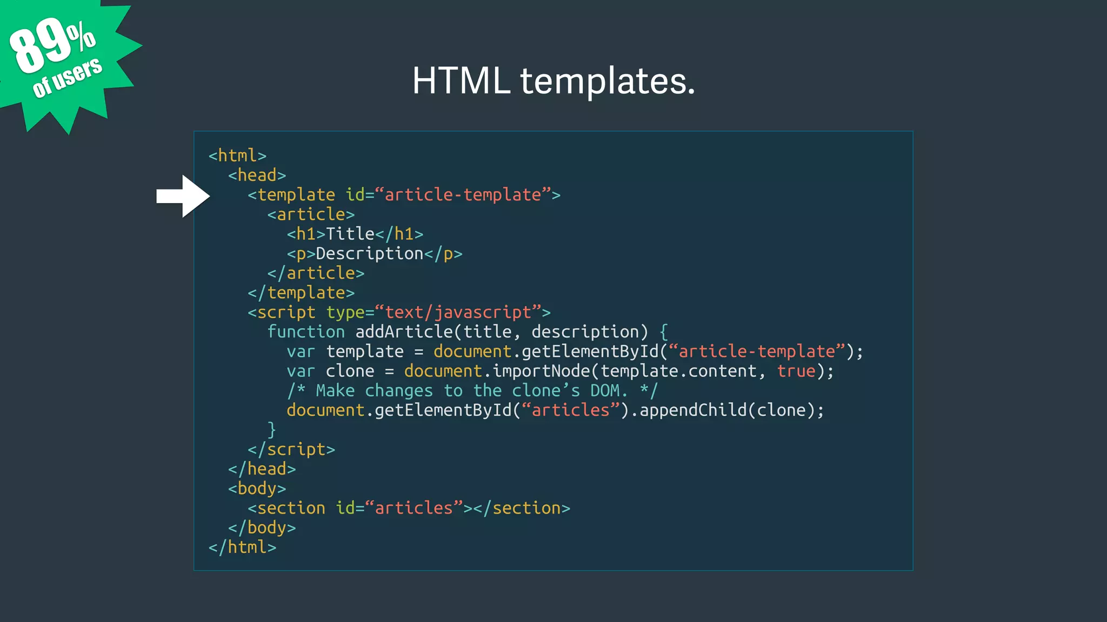Click the closing script tag
Screen dimensions: 1107x622
[291, 449]
